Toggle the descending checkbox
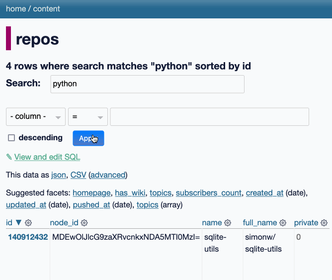Screen dimensions: 332x280 11,138
